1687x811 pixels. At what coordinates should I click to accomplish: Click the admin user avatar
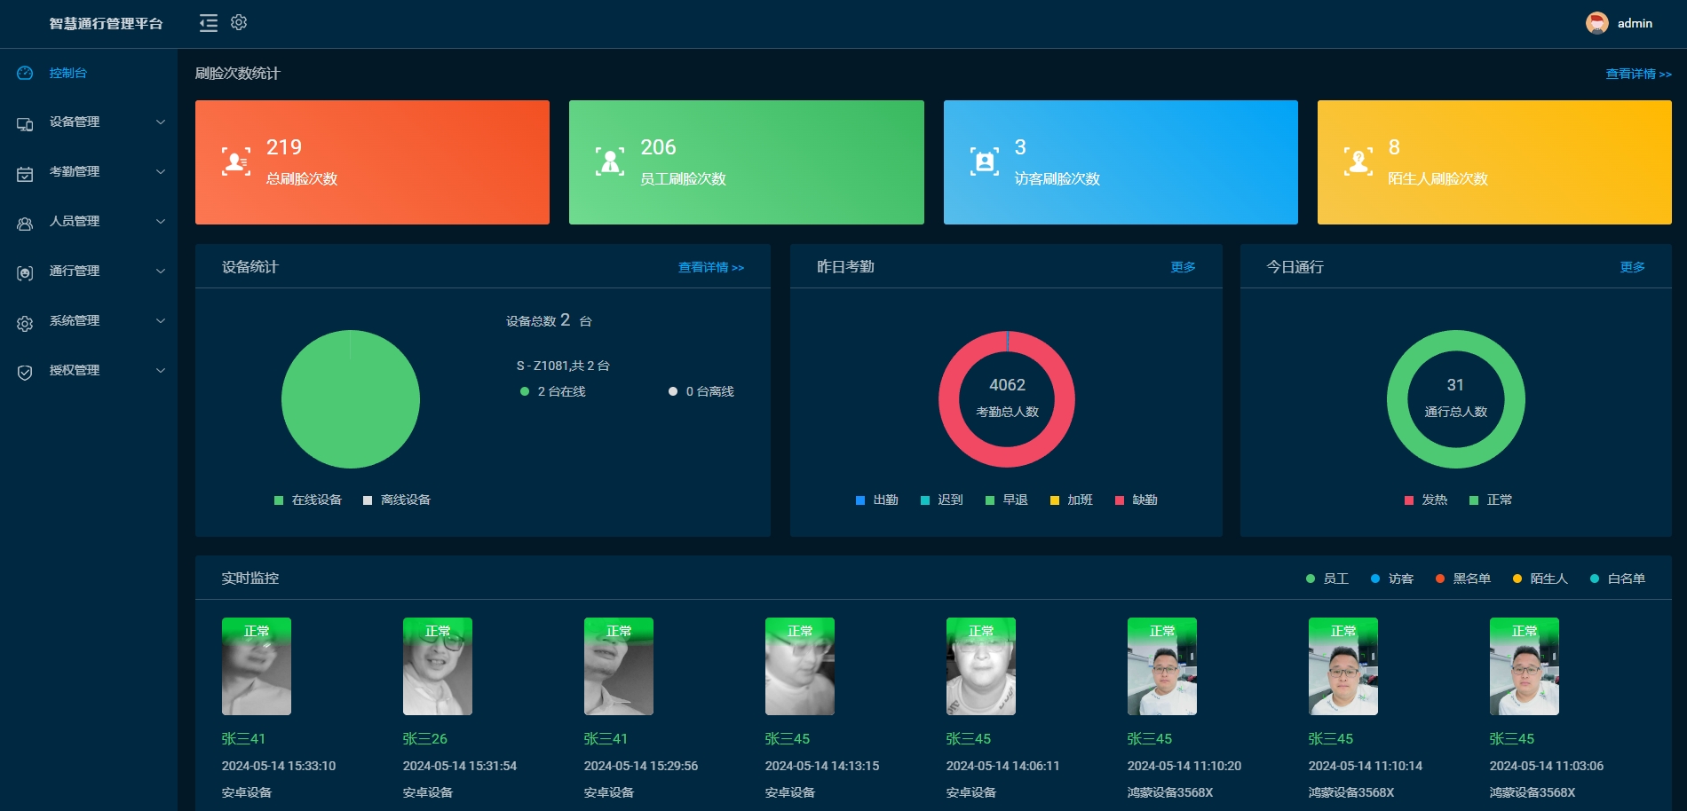1596,23
